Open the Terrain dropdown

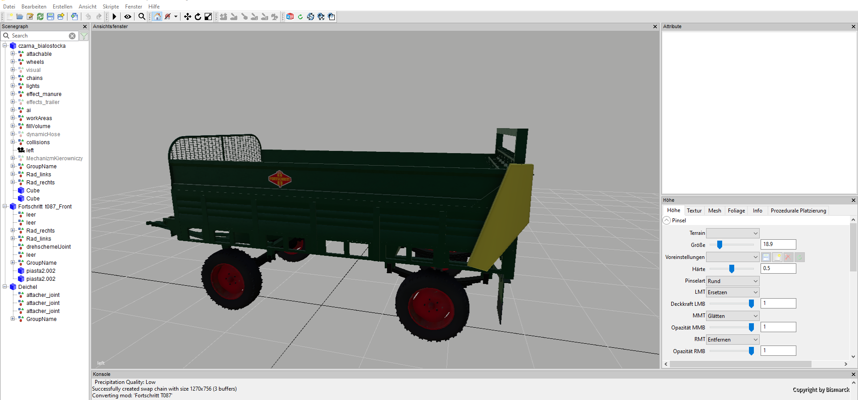[x=733, y=233]
